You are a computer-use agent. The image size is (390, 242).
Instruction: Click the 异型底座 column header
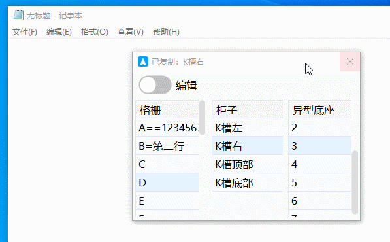320,109
